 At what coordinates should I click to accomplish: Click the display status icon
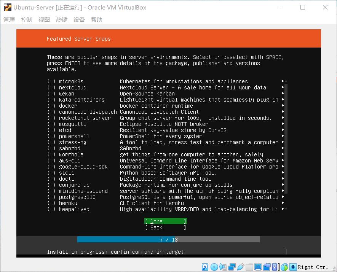[x=258, y=267]
